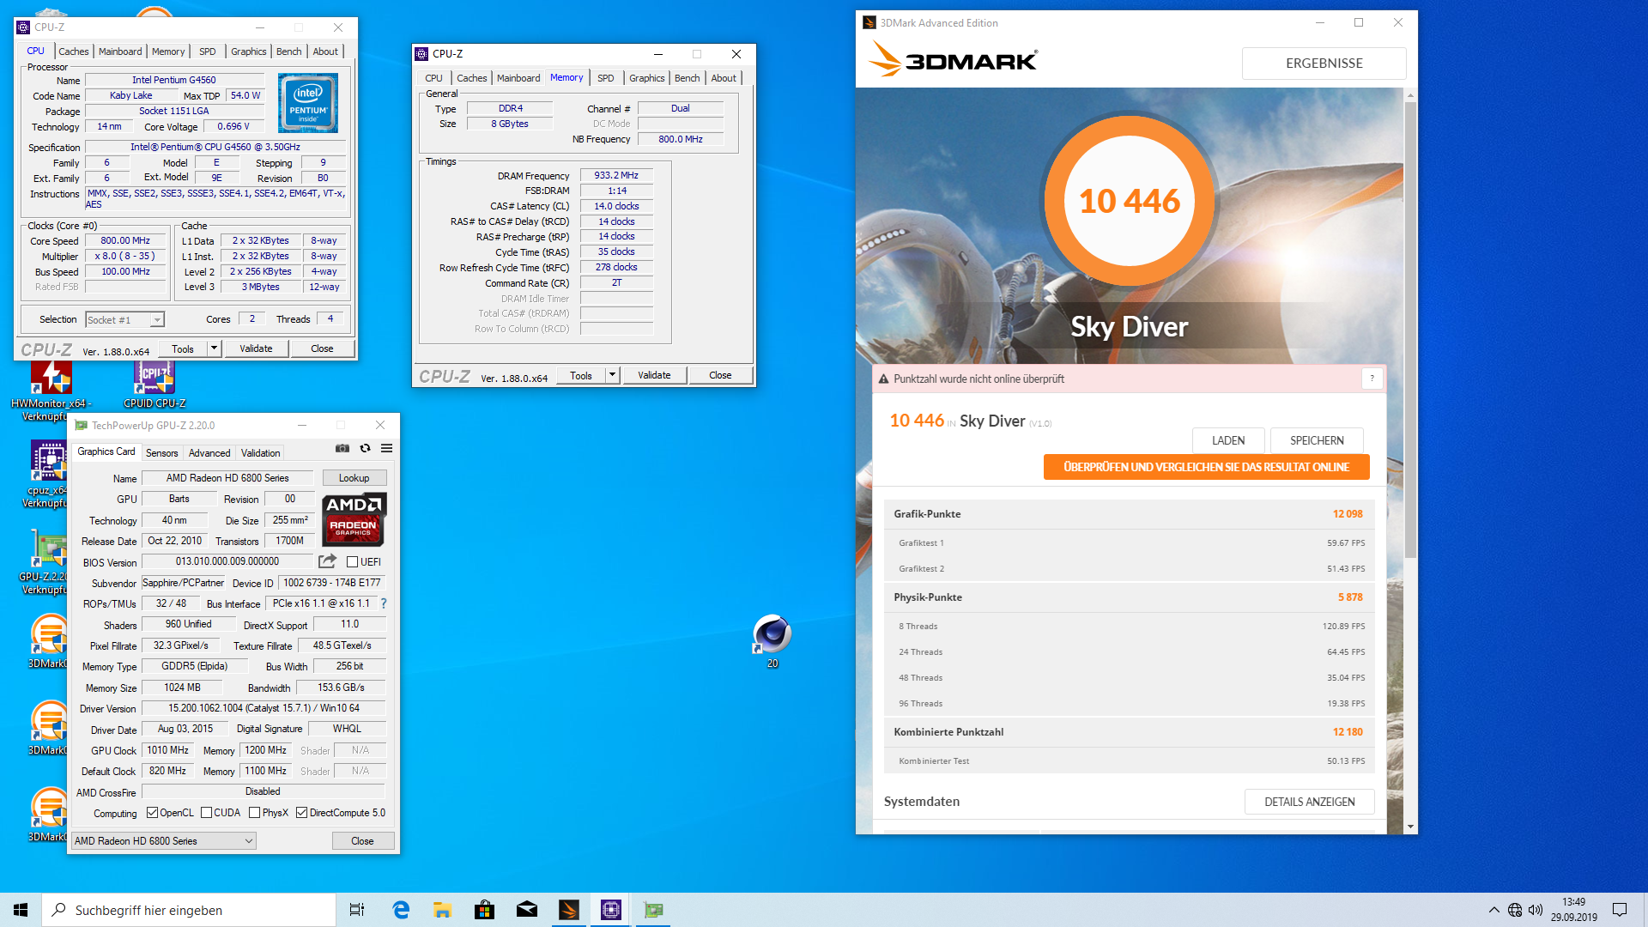Switch to CPU-Z taskbar icon
The width and height of the screenshot is (1648, 927).
pos(611,910)
